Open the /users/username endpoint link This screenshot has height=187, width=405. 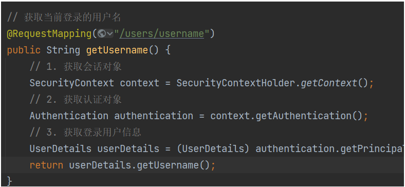[162, 34]
